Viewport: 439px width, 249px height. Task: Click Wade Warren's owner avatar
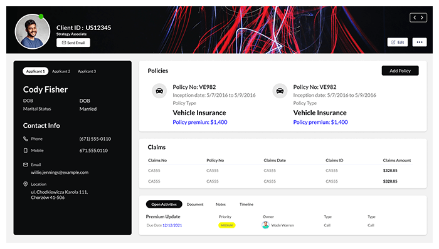tap(265, 225)
